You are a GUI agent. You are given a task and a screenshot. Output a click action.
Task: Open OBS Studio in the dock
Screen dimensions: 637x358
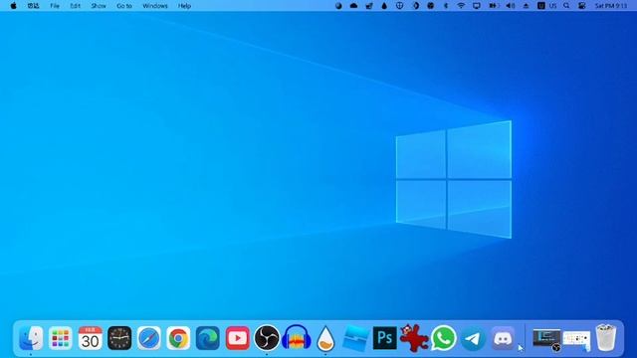[267, 338]
